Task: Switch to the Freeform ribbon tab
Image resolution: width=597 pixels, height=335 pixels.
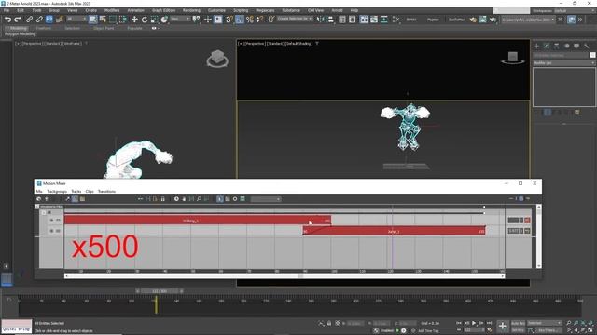Action: [x=44, y=28]
